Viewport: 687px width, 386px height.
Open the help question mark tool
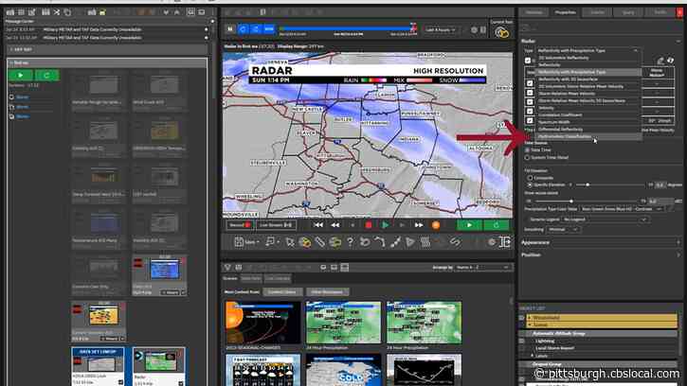[350, 242]
